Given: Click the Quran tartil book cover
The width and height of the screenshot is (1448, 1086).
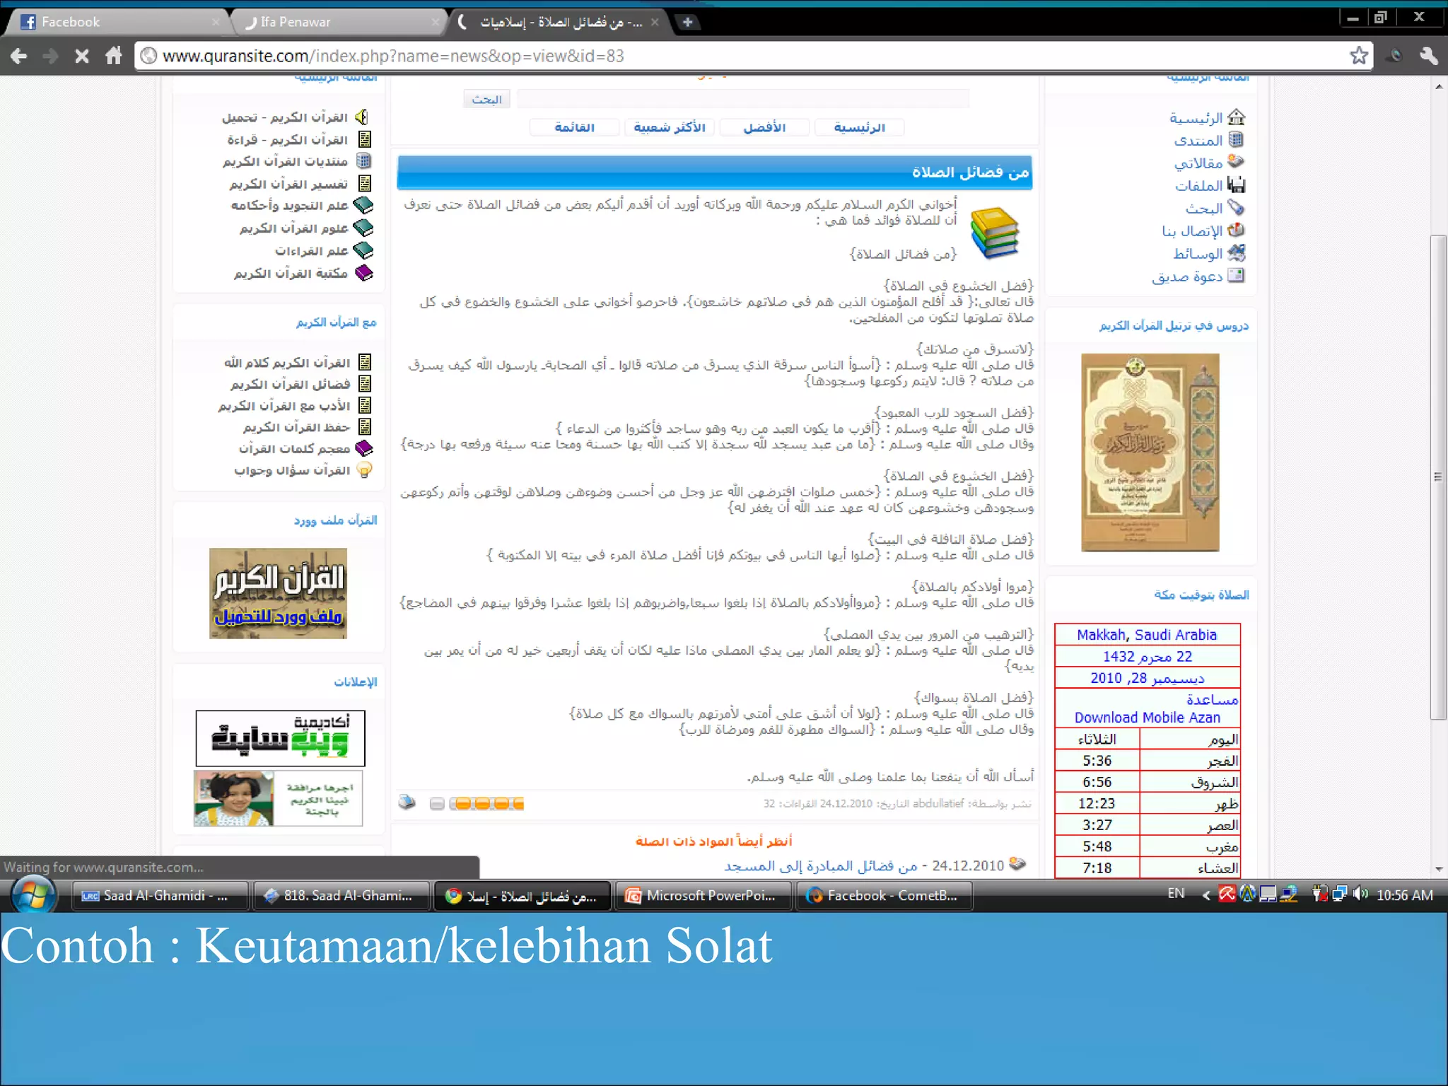Looking at the screenshot, I should (x=1150, y=452).
